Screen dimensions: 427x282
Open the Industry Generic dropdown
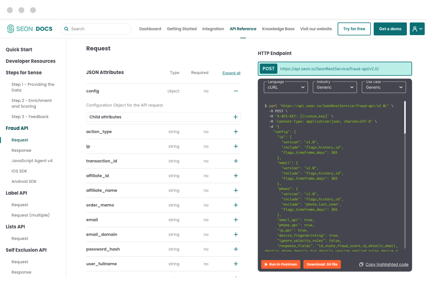click(x=335, y=87)
